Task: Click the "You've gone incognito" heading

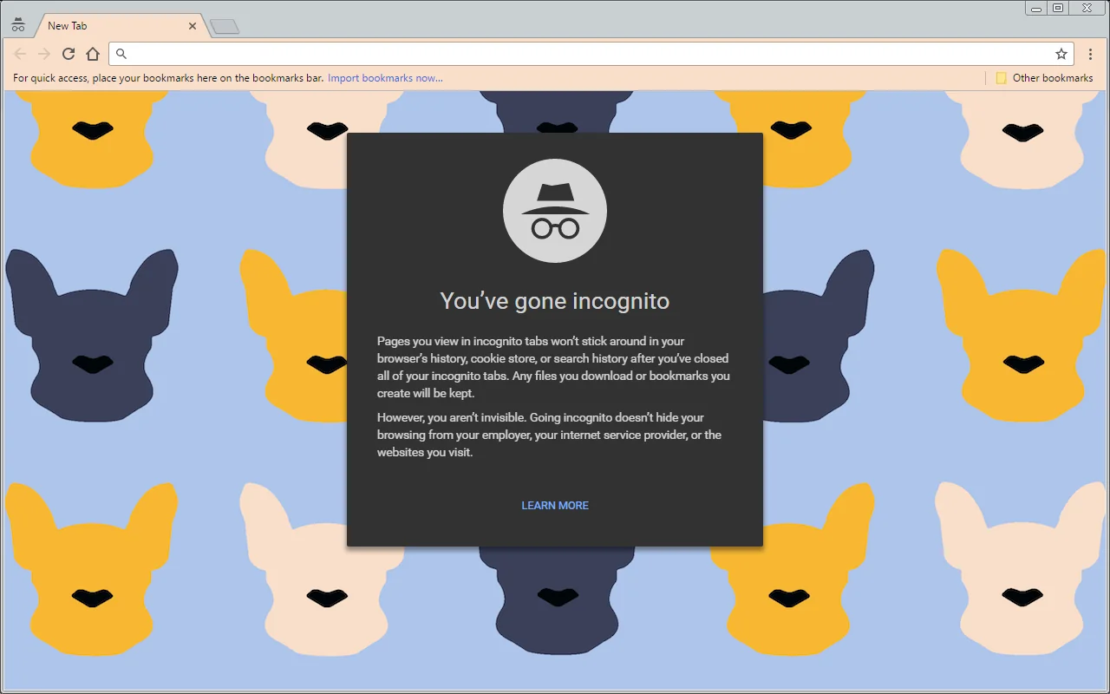Action: coord(555,301)
